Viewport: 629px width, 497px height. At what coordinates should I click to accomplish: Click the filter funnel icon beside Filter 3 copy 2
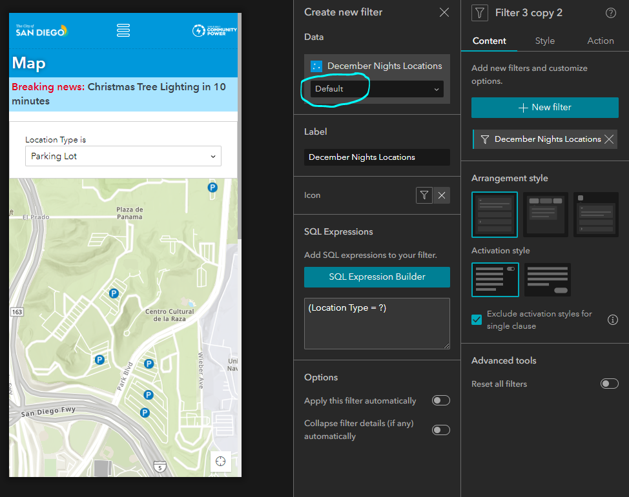(479, 13)
